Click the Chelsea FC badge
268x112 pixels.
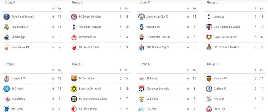tap(209, 89)
